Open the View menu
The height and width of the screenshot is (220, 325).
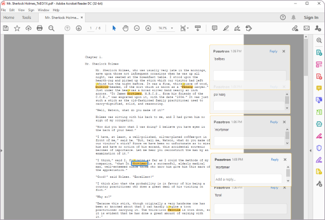21,10
